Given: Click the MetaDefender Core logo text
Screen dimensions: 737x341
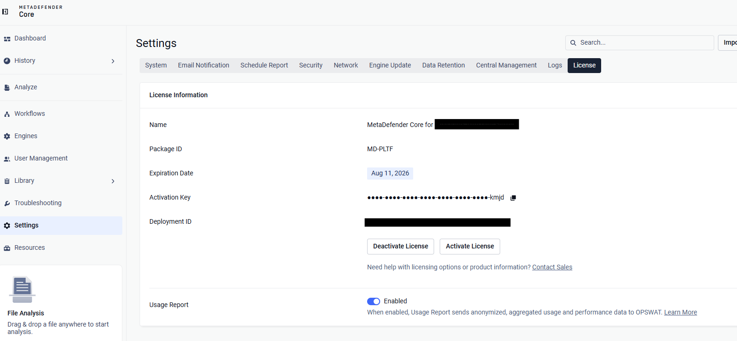Looking at the screenshot, I should (40, 11).
